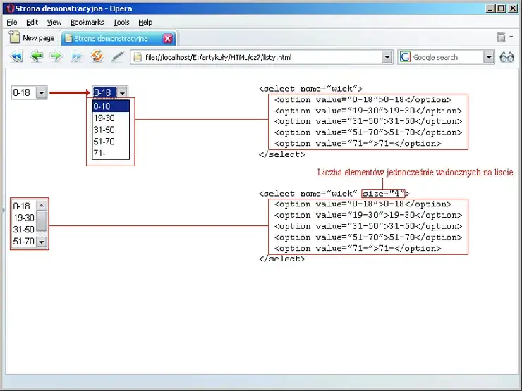Select option 31-50 in the open dropdown
The image size is (522, 391).
pyautogui.click(x=111, y=130)
